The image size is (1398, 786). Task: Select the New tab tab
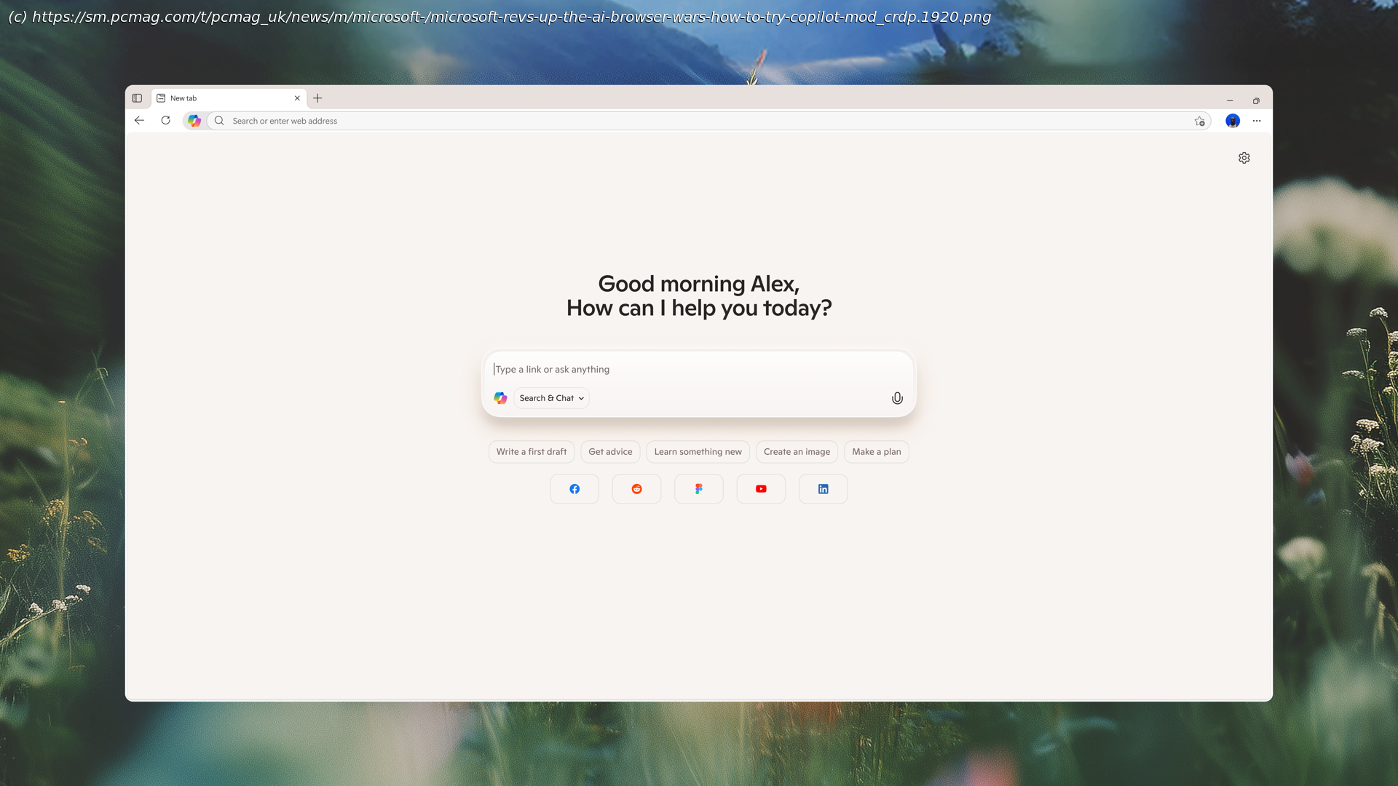(x=218, y=98)
